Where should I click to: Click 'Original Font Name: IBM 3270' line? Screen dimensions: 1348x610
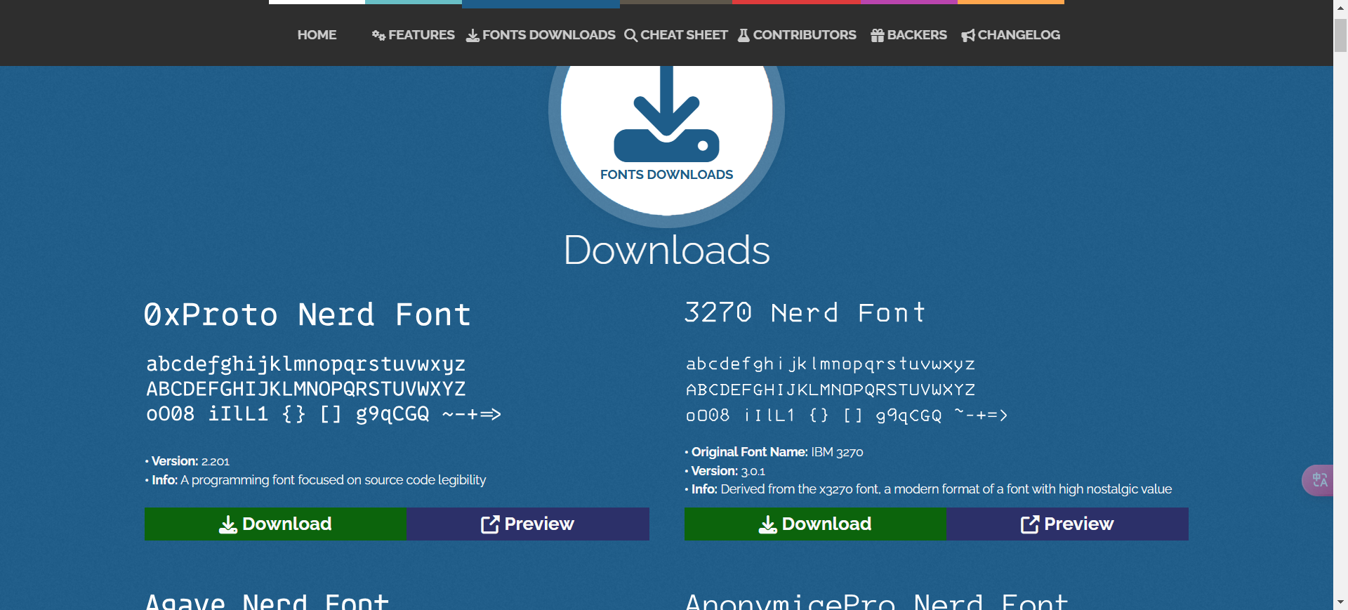(774, 452)
